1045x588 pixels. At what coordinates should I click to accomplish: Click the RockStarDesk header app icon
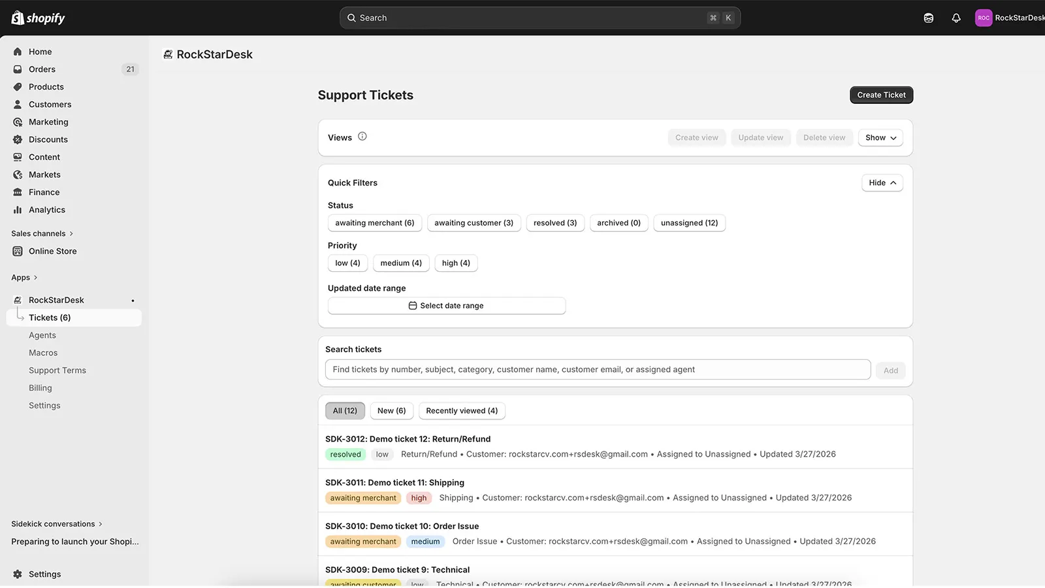tap(168, 55)
